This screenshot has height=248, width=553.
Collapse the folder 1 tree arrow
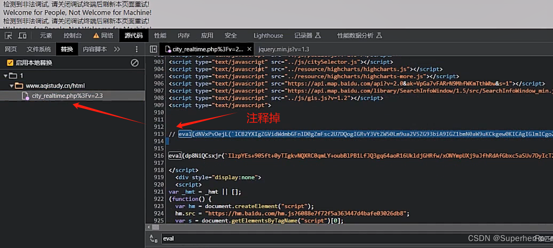[x=5, y=75]
